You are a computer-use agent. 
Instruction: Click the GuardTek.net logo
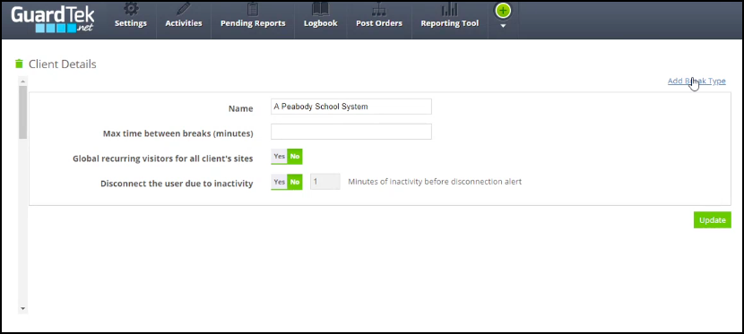click(x=53, y=19)
